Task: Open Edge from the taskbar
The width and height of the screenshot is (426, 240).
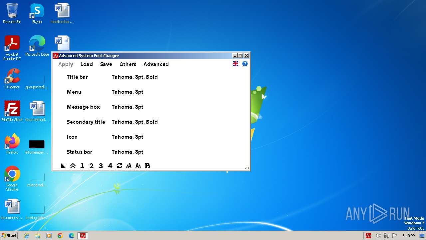Action: pyautogui.click(x=72, y=236)
